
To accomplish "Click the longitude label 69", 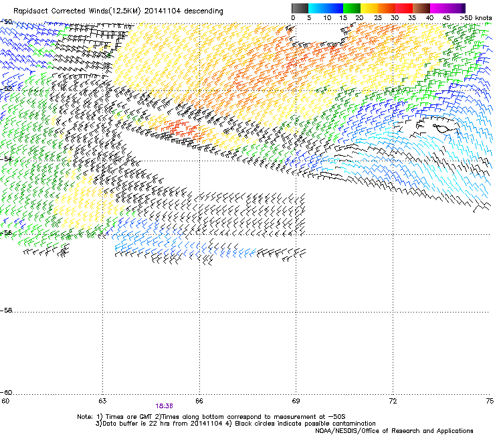I will 296,401.
